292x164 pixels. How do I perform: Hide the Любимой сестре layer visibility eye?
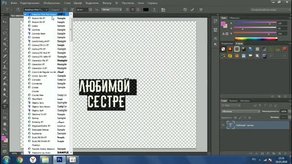(223, 125)
